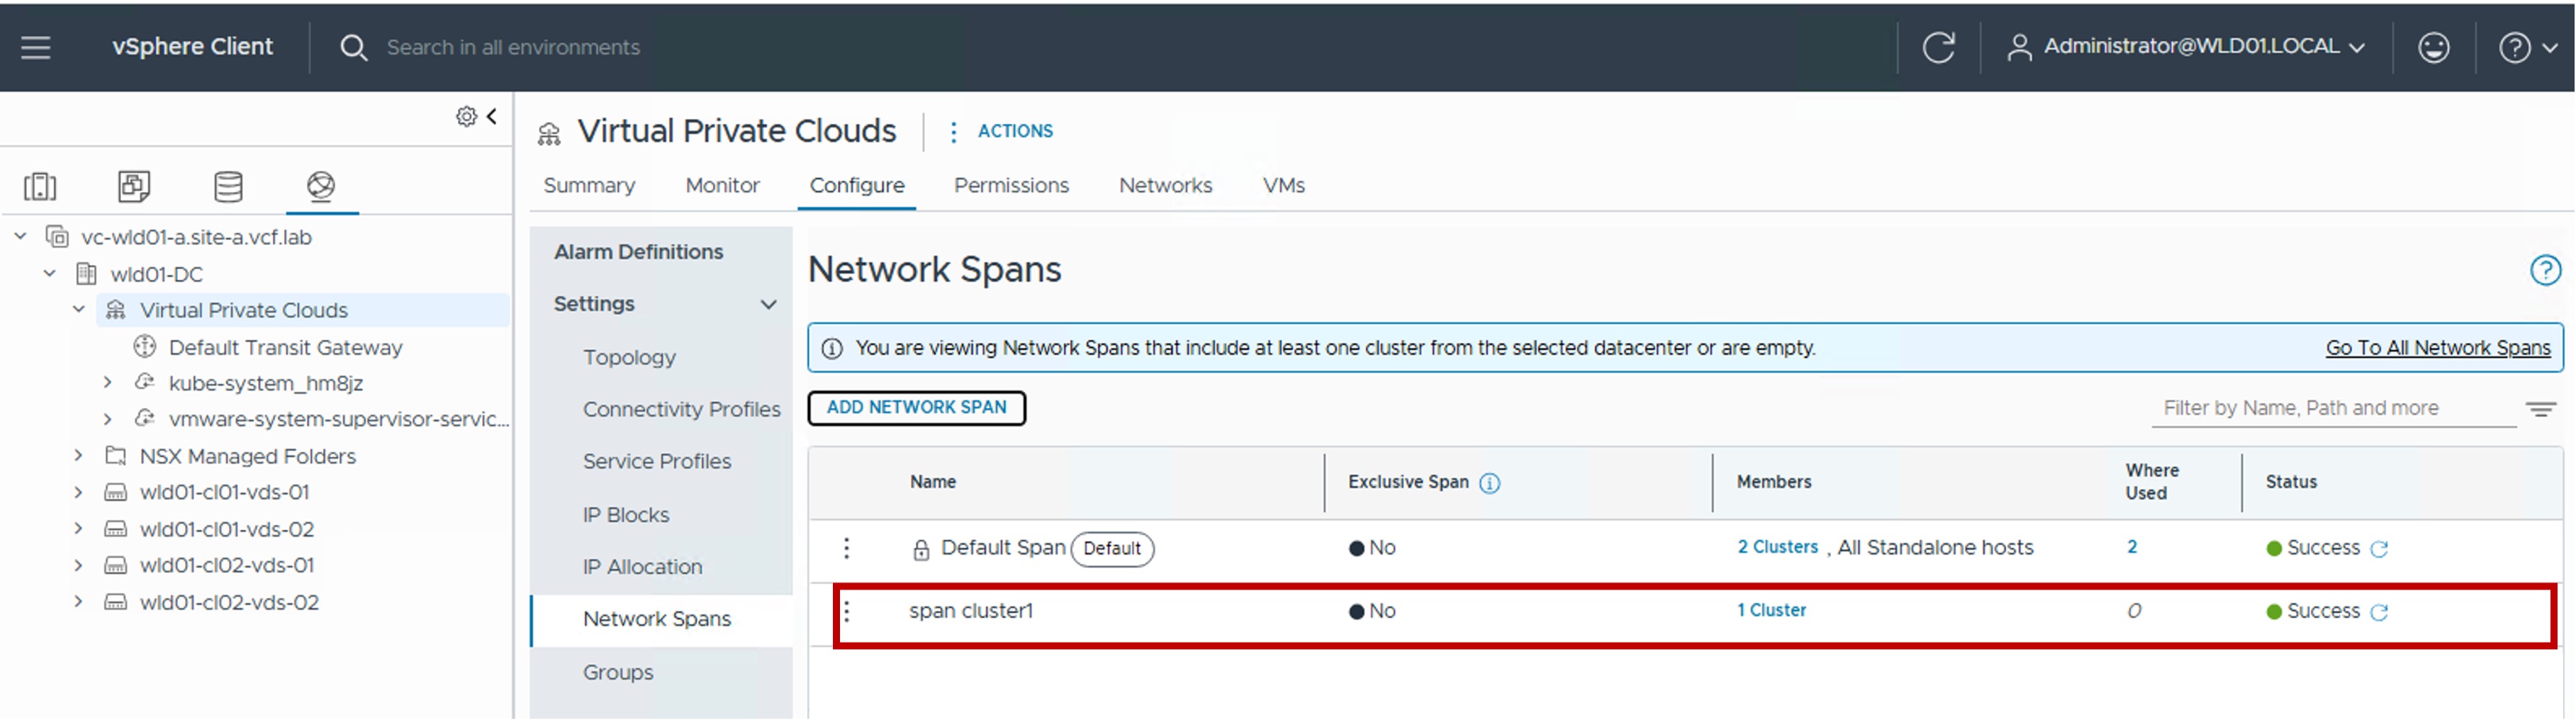Click wld01-cl02-vds-02 switch icon

116,602
